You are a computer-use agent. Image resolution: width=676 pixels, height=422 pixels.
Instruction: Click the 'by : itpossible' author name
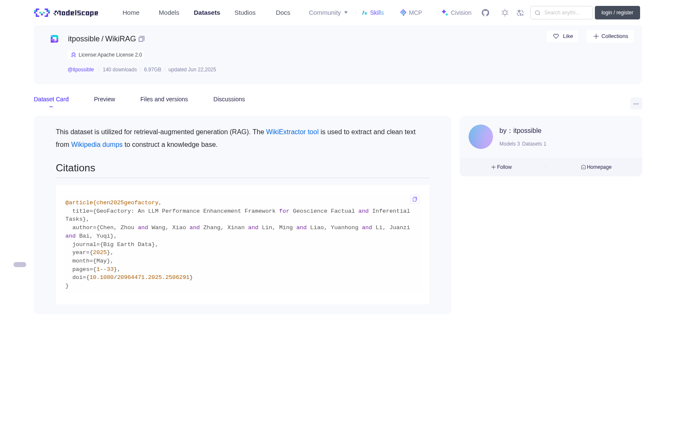click(520, 131)
